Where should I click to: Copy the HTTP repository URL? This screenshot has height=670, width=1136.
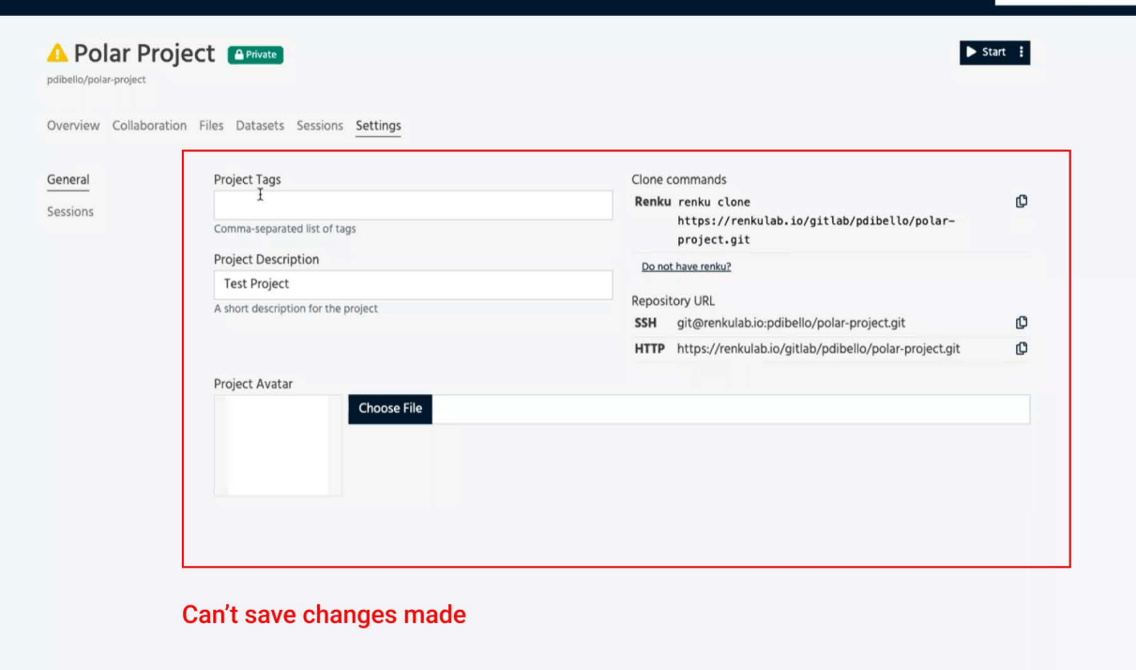point(1022,348)
